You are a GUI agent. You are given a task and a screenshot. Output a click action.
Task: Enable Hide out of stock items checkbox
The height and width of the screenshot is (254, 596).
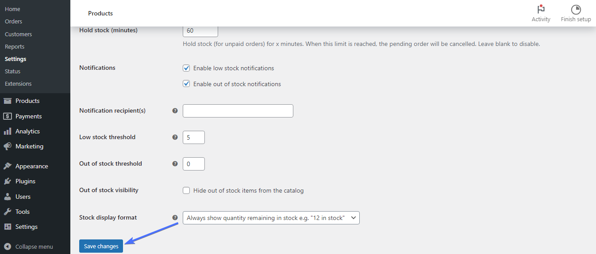coord(186,191)
